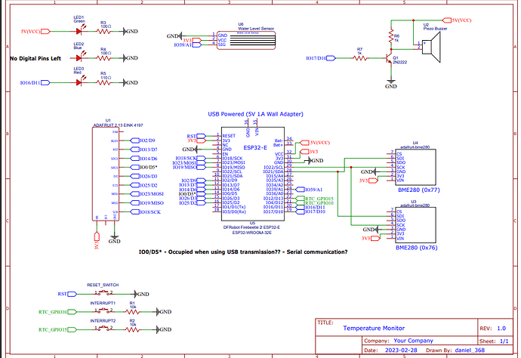The image size is (521, 358).
Task: Select the red LED3 diode symbol
Action: [79, 82]
